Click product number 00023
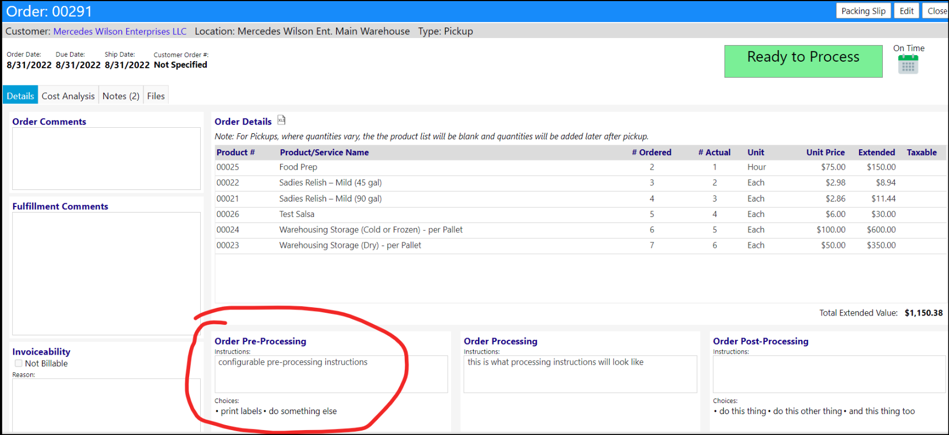 [x=228, y=246]
